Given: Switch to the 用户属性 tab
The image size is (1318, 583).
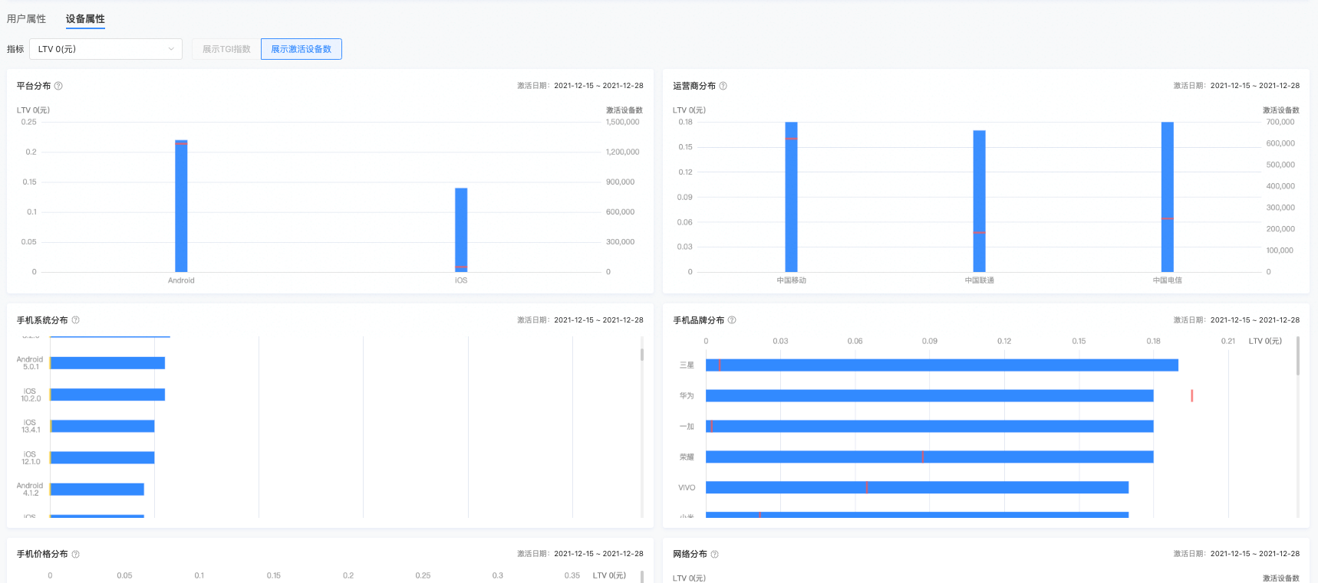Looking at the screenshot, I should tap(26, 18).
